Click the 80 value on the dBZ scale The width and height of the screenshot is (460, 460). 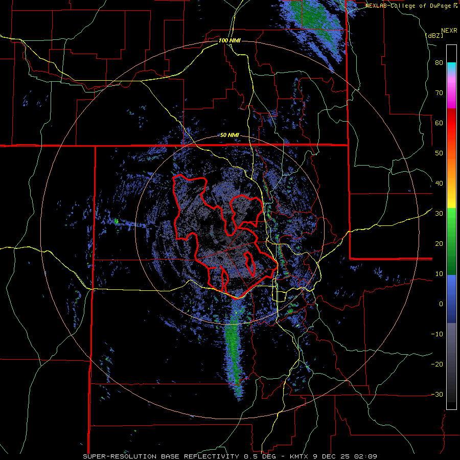coord(439,63)
